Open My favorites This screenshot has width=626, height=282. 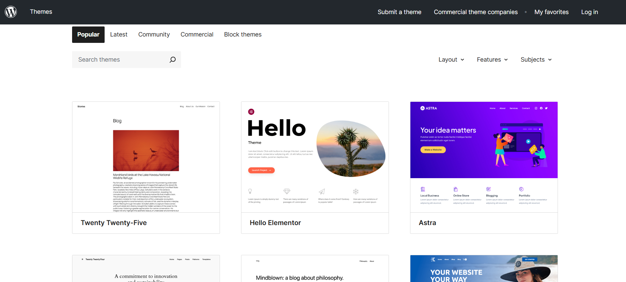[x=552, y=12]
